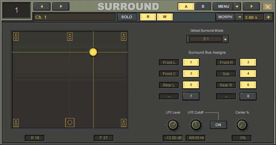276x145 pixels.
Task: Click the yellow surround panner ball
Action: coord(93,52)
